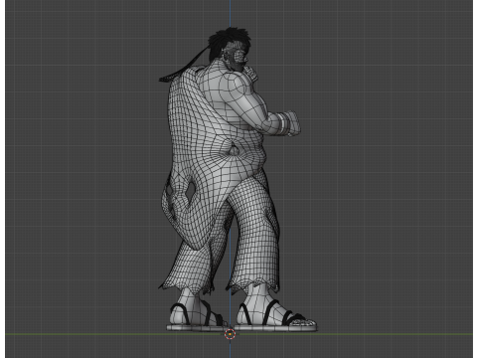Viewport: 477px width, 358px height.
Task: Click the character's dark spiky hair
Action: click(229, 42)
